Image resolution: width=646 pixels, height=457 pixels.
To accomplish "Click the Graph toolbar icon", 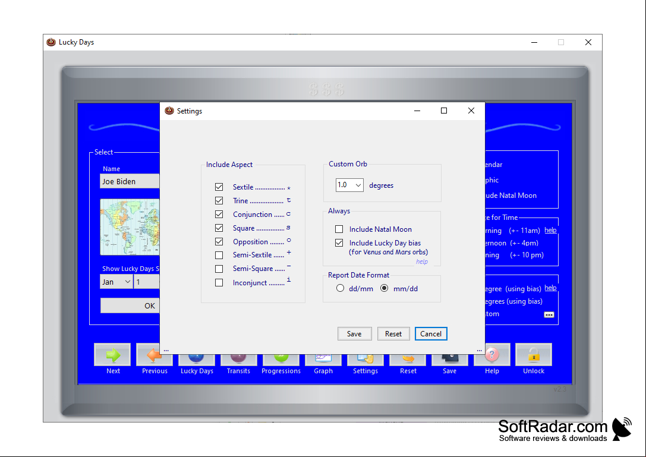I will click(x=323, y=360).
